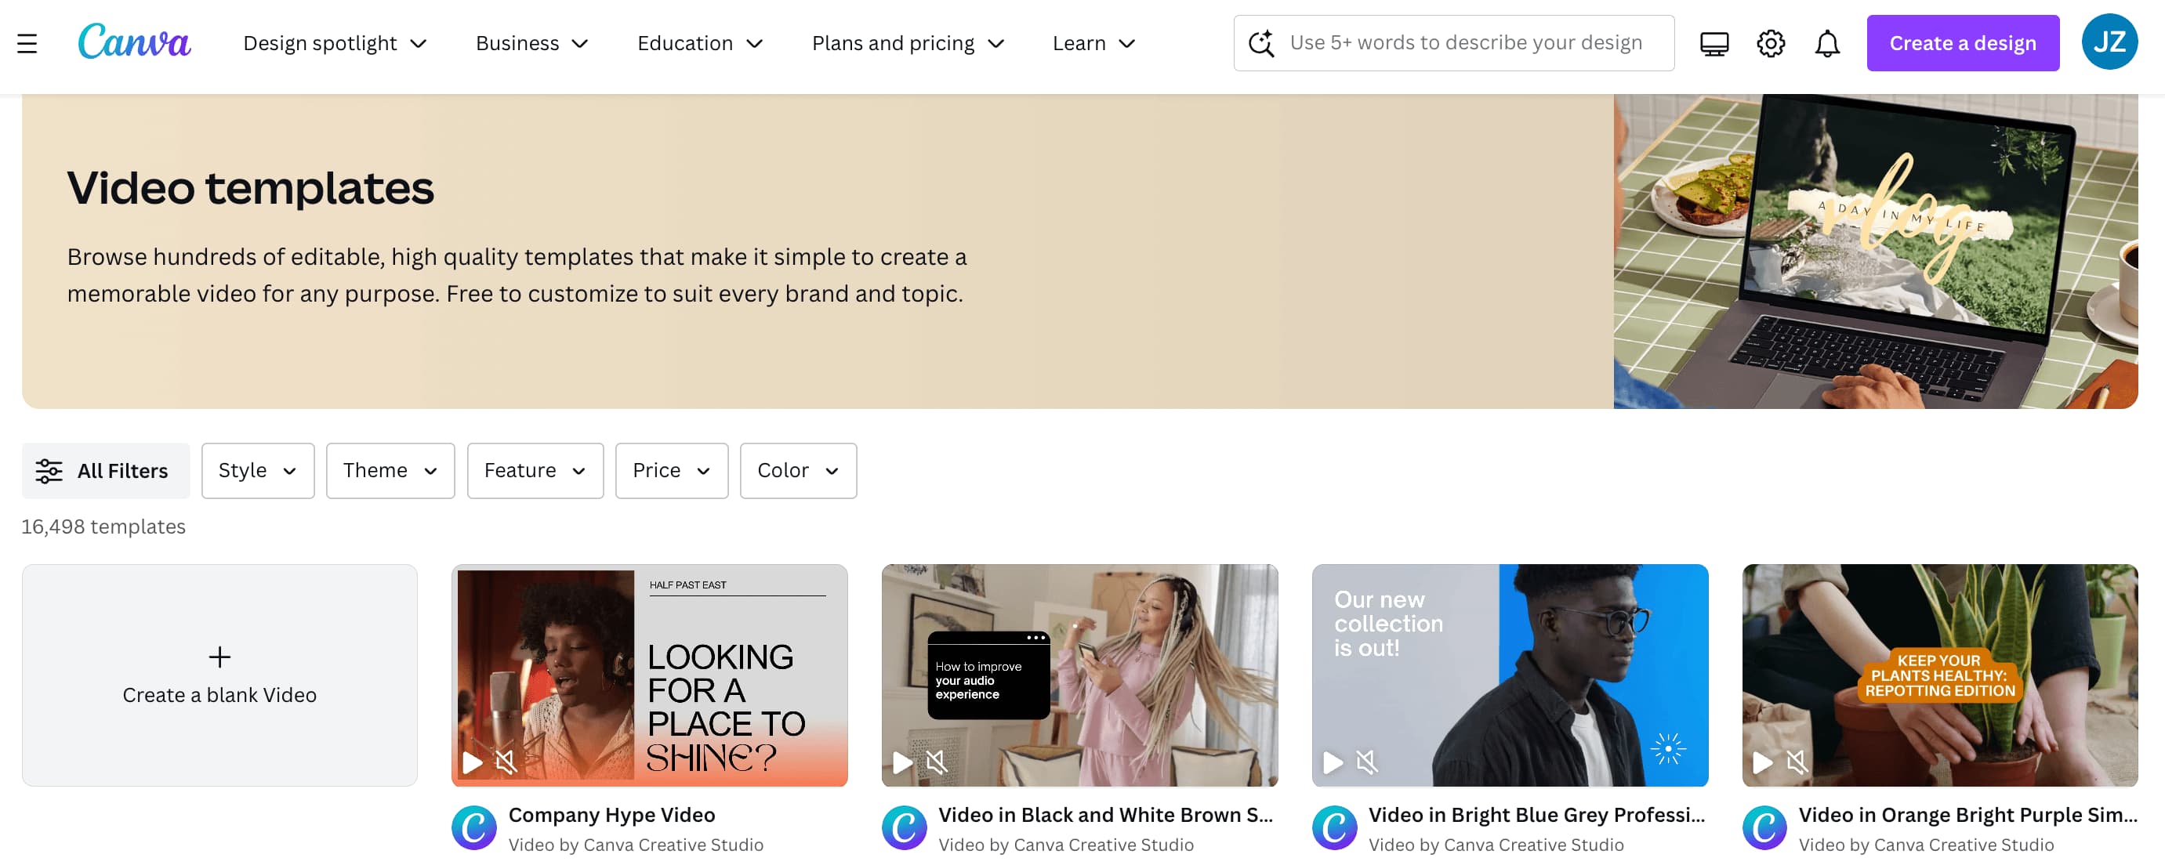Click the JZ account avatar
This screenshot has width=2165, height=865.
click(x=2110, y=42)
